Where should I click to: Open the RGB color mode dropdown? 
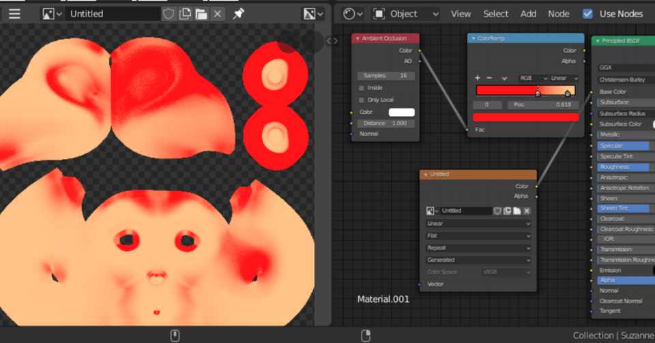tap(533, 78)
